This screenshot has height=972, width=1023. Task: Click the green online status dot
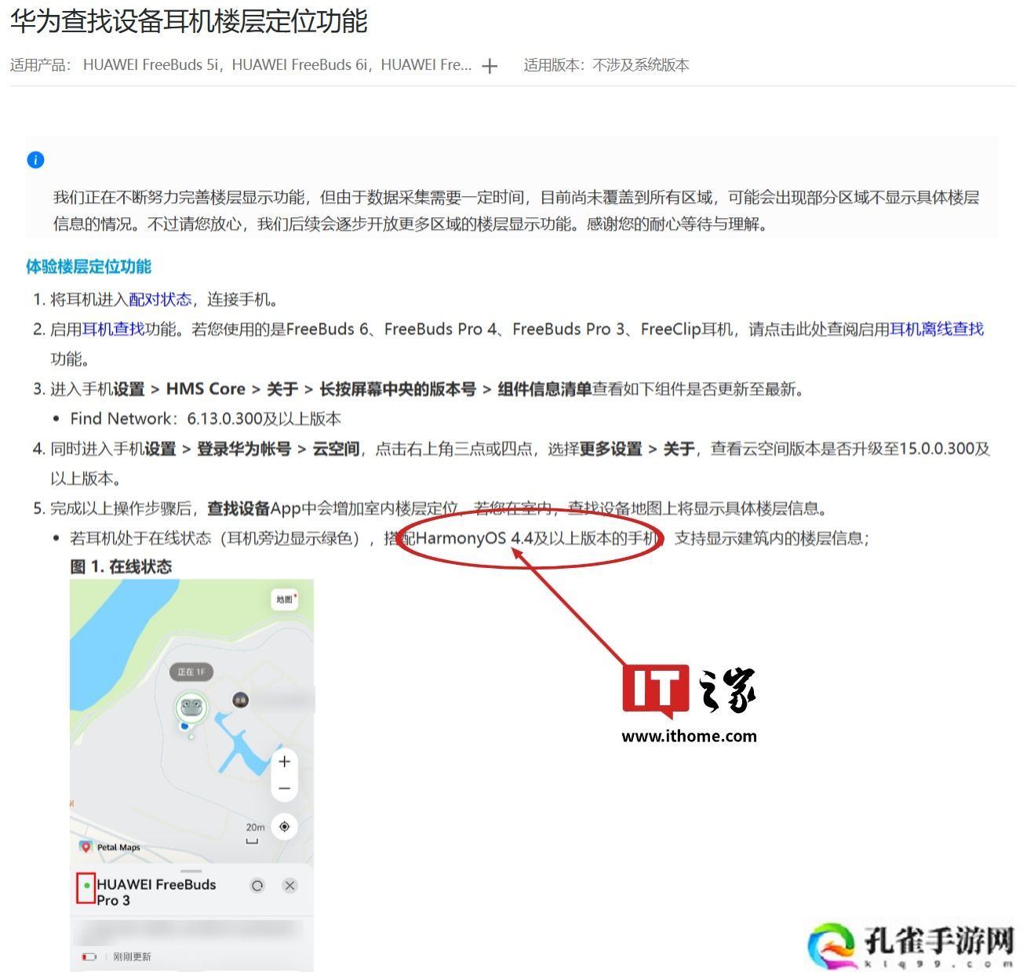click(86, 885)
